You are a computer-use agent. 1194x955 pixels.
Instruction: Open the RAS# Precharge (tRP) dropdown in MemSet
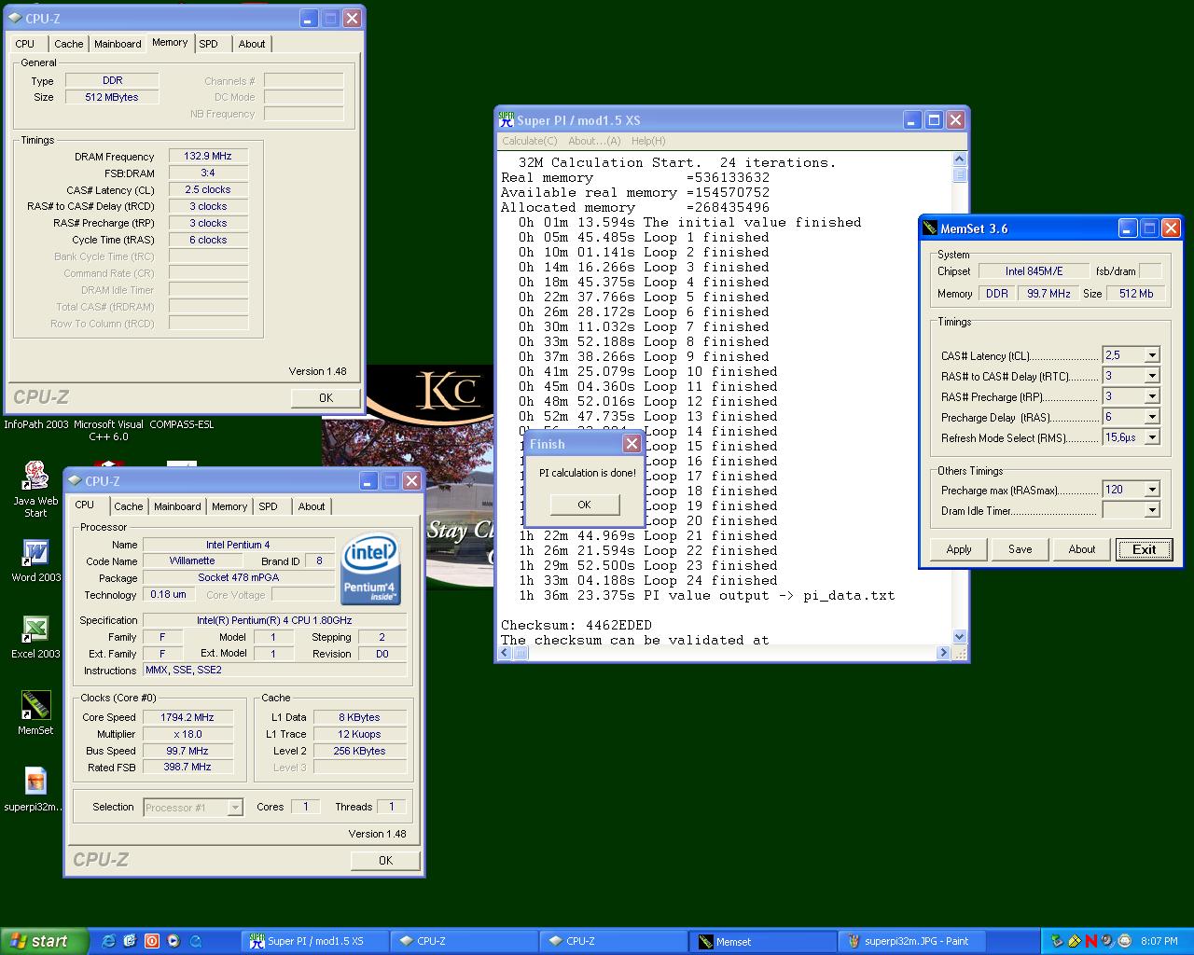coord(1152,396)
